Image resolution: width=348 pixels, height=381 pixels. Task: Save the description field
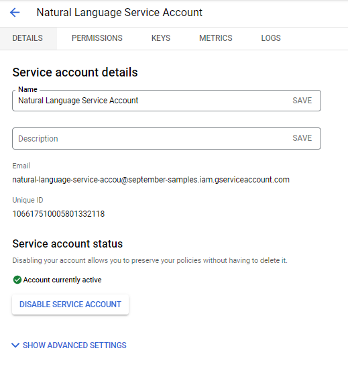pyautogui.click(x=302, y=138)
